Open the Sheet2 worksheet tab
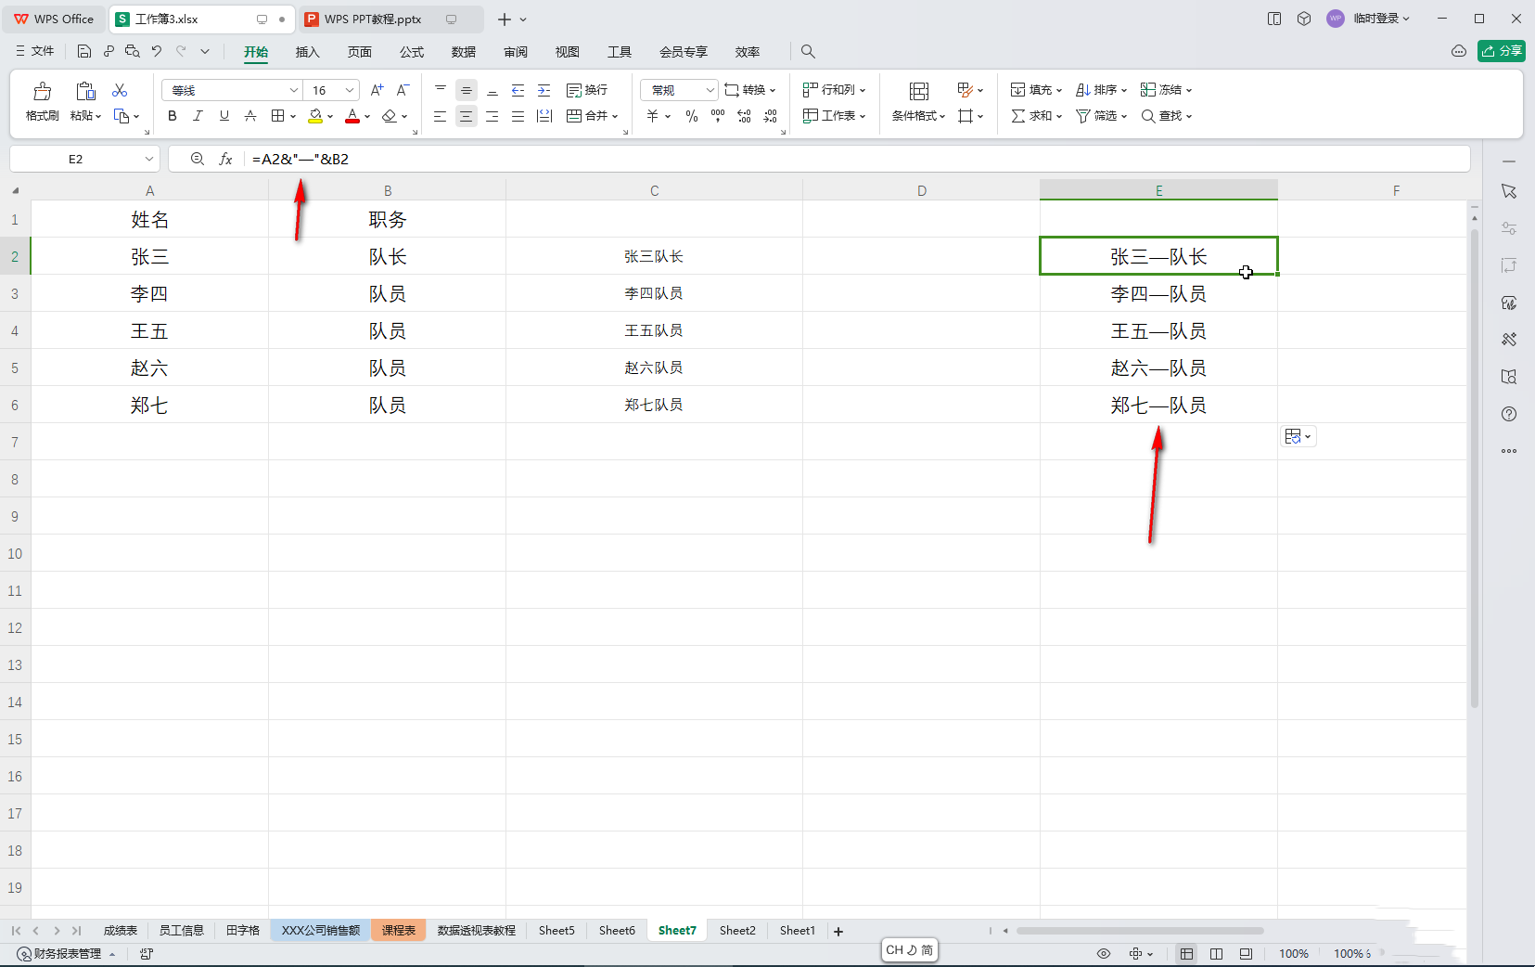The height and width of the screenshot is (967, 1535). pos(737,930)
